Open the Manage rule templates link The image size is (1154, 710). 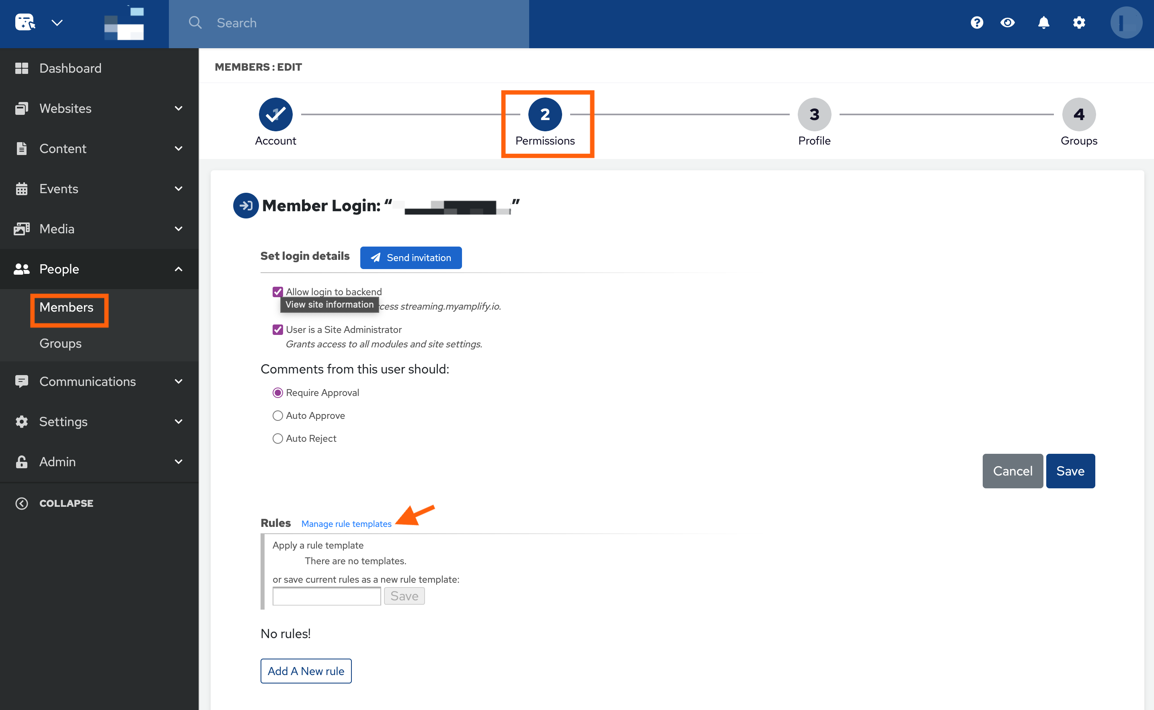pyautogui.click(x=346, y=524)
